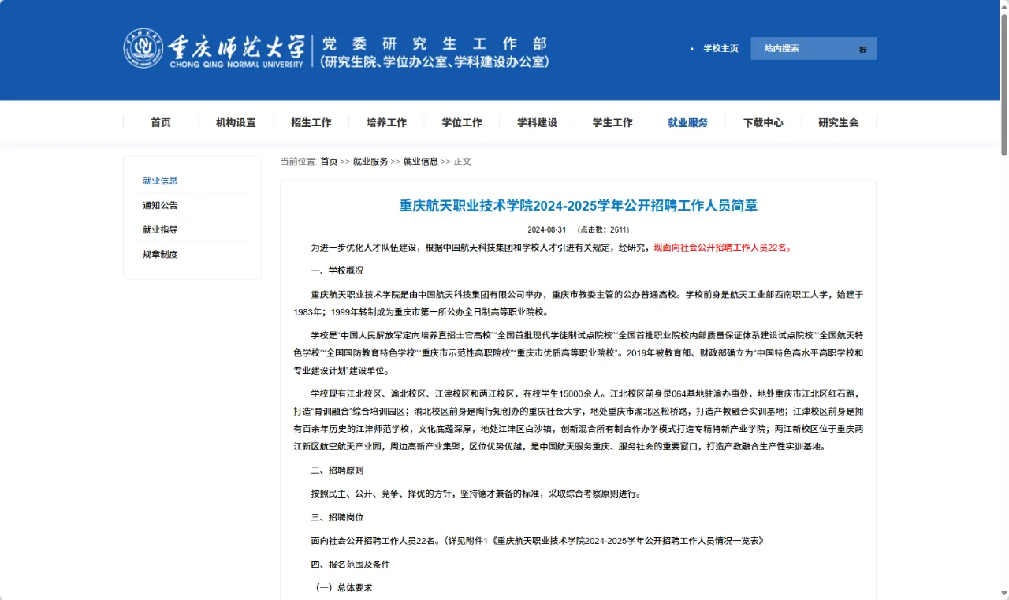Click the publish date 2024-08-31

pos(547,230)
